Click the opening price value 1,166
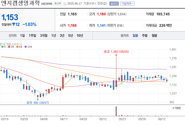The width and height of the screenshot is (185, 126). [x=72, y=25]
